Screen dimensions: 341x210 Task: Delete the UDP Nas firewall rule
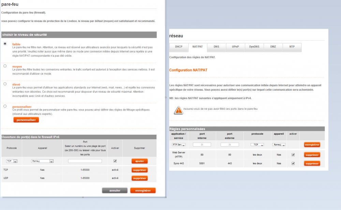pyautogui.click(x=139, y=178)
